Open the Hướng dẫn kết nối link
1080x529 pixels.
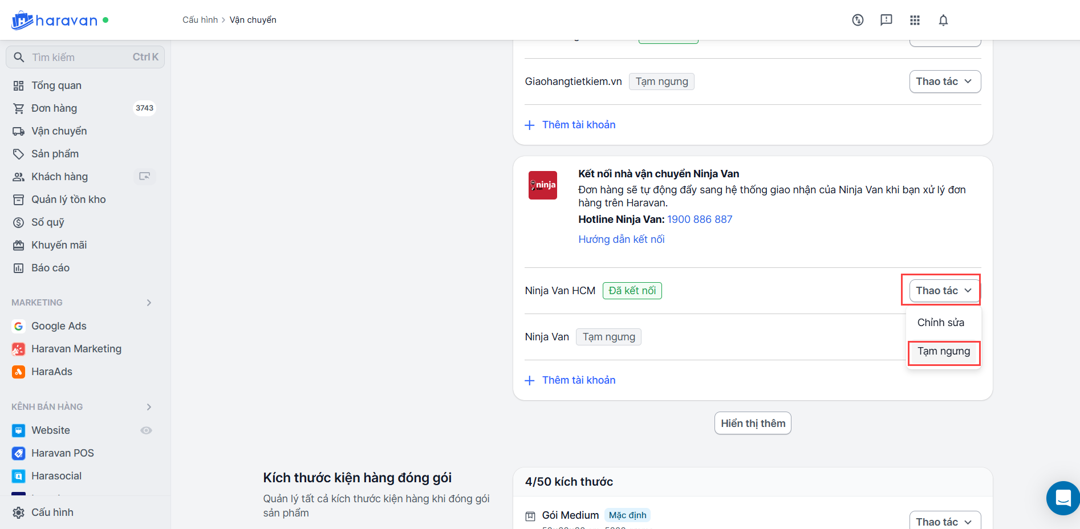pyautogui.click(x=621, y=239)
